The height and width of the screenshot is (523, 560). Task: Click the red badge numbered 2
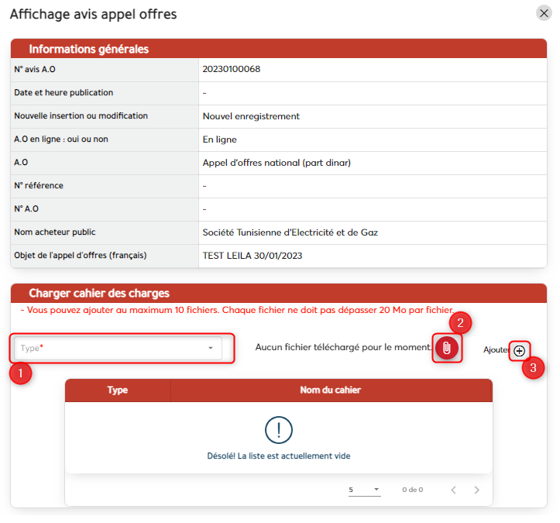point(460,322)
